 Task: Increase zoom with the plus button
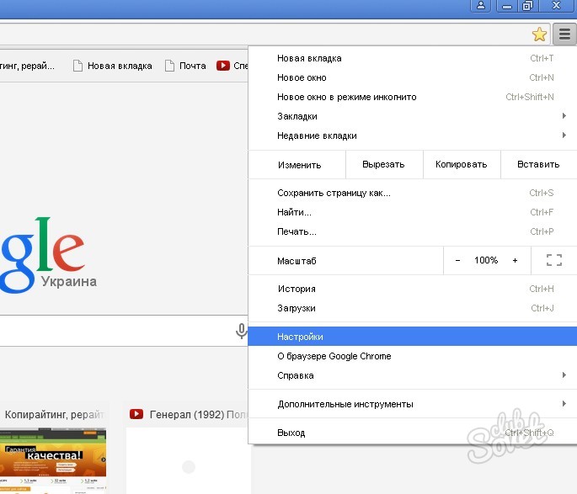(x=515, y=260)
